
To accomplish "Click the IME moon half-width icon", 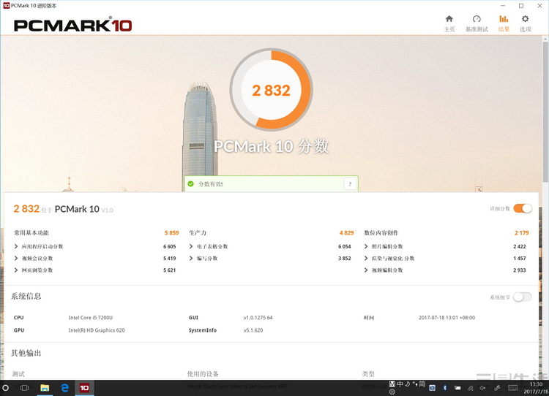I will pos(408,384).
